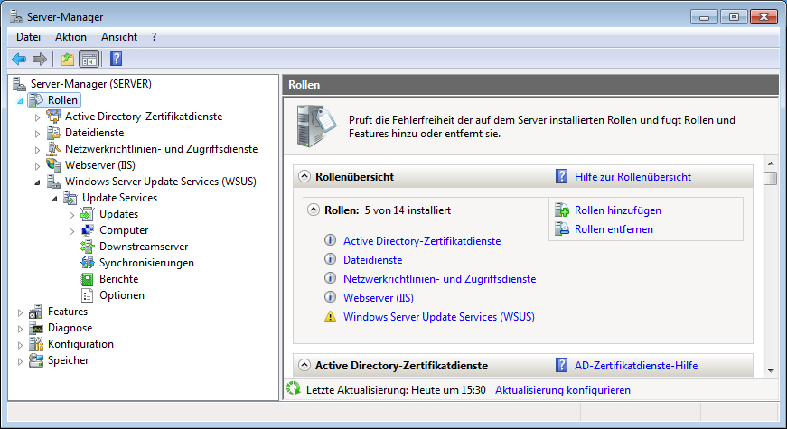The image size is (787, 429).
Task: Click the info icon beside Dateidienste role
Action: click(331, 259)
